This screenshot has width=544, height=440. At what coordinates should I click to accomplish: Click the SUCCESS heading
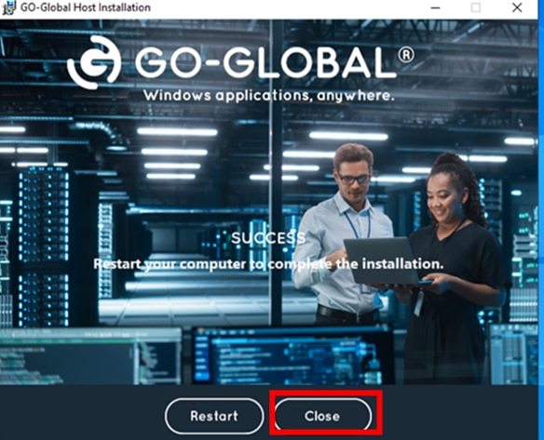pyautogui.click(x=268, y=237)
